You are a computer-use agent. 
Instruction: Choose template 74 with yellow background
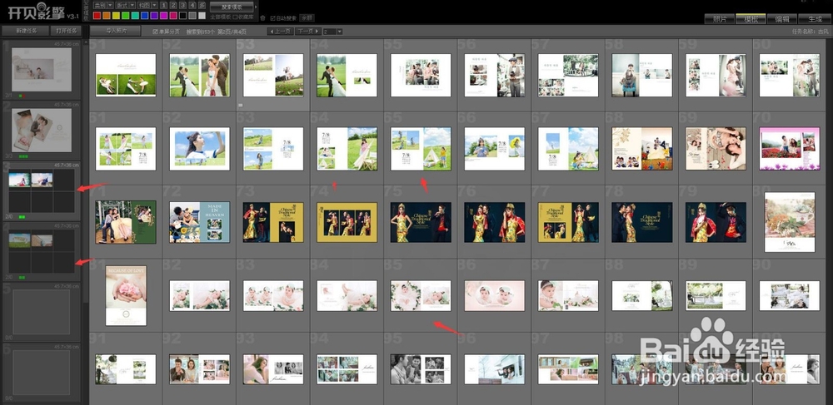[x=347, y=222]
